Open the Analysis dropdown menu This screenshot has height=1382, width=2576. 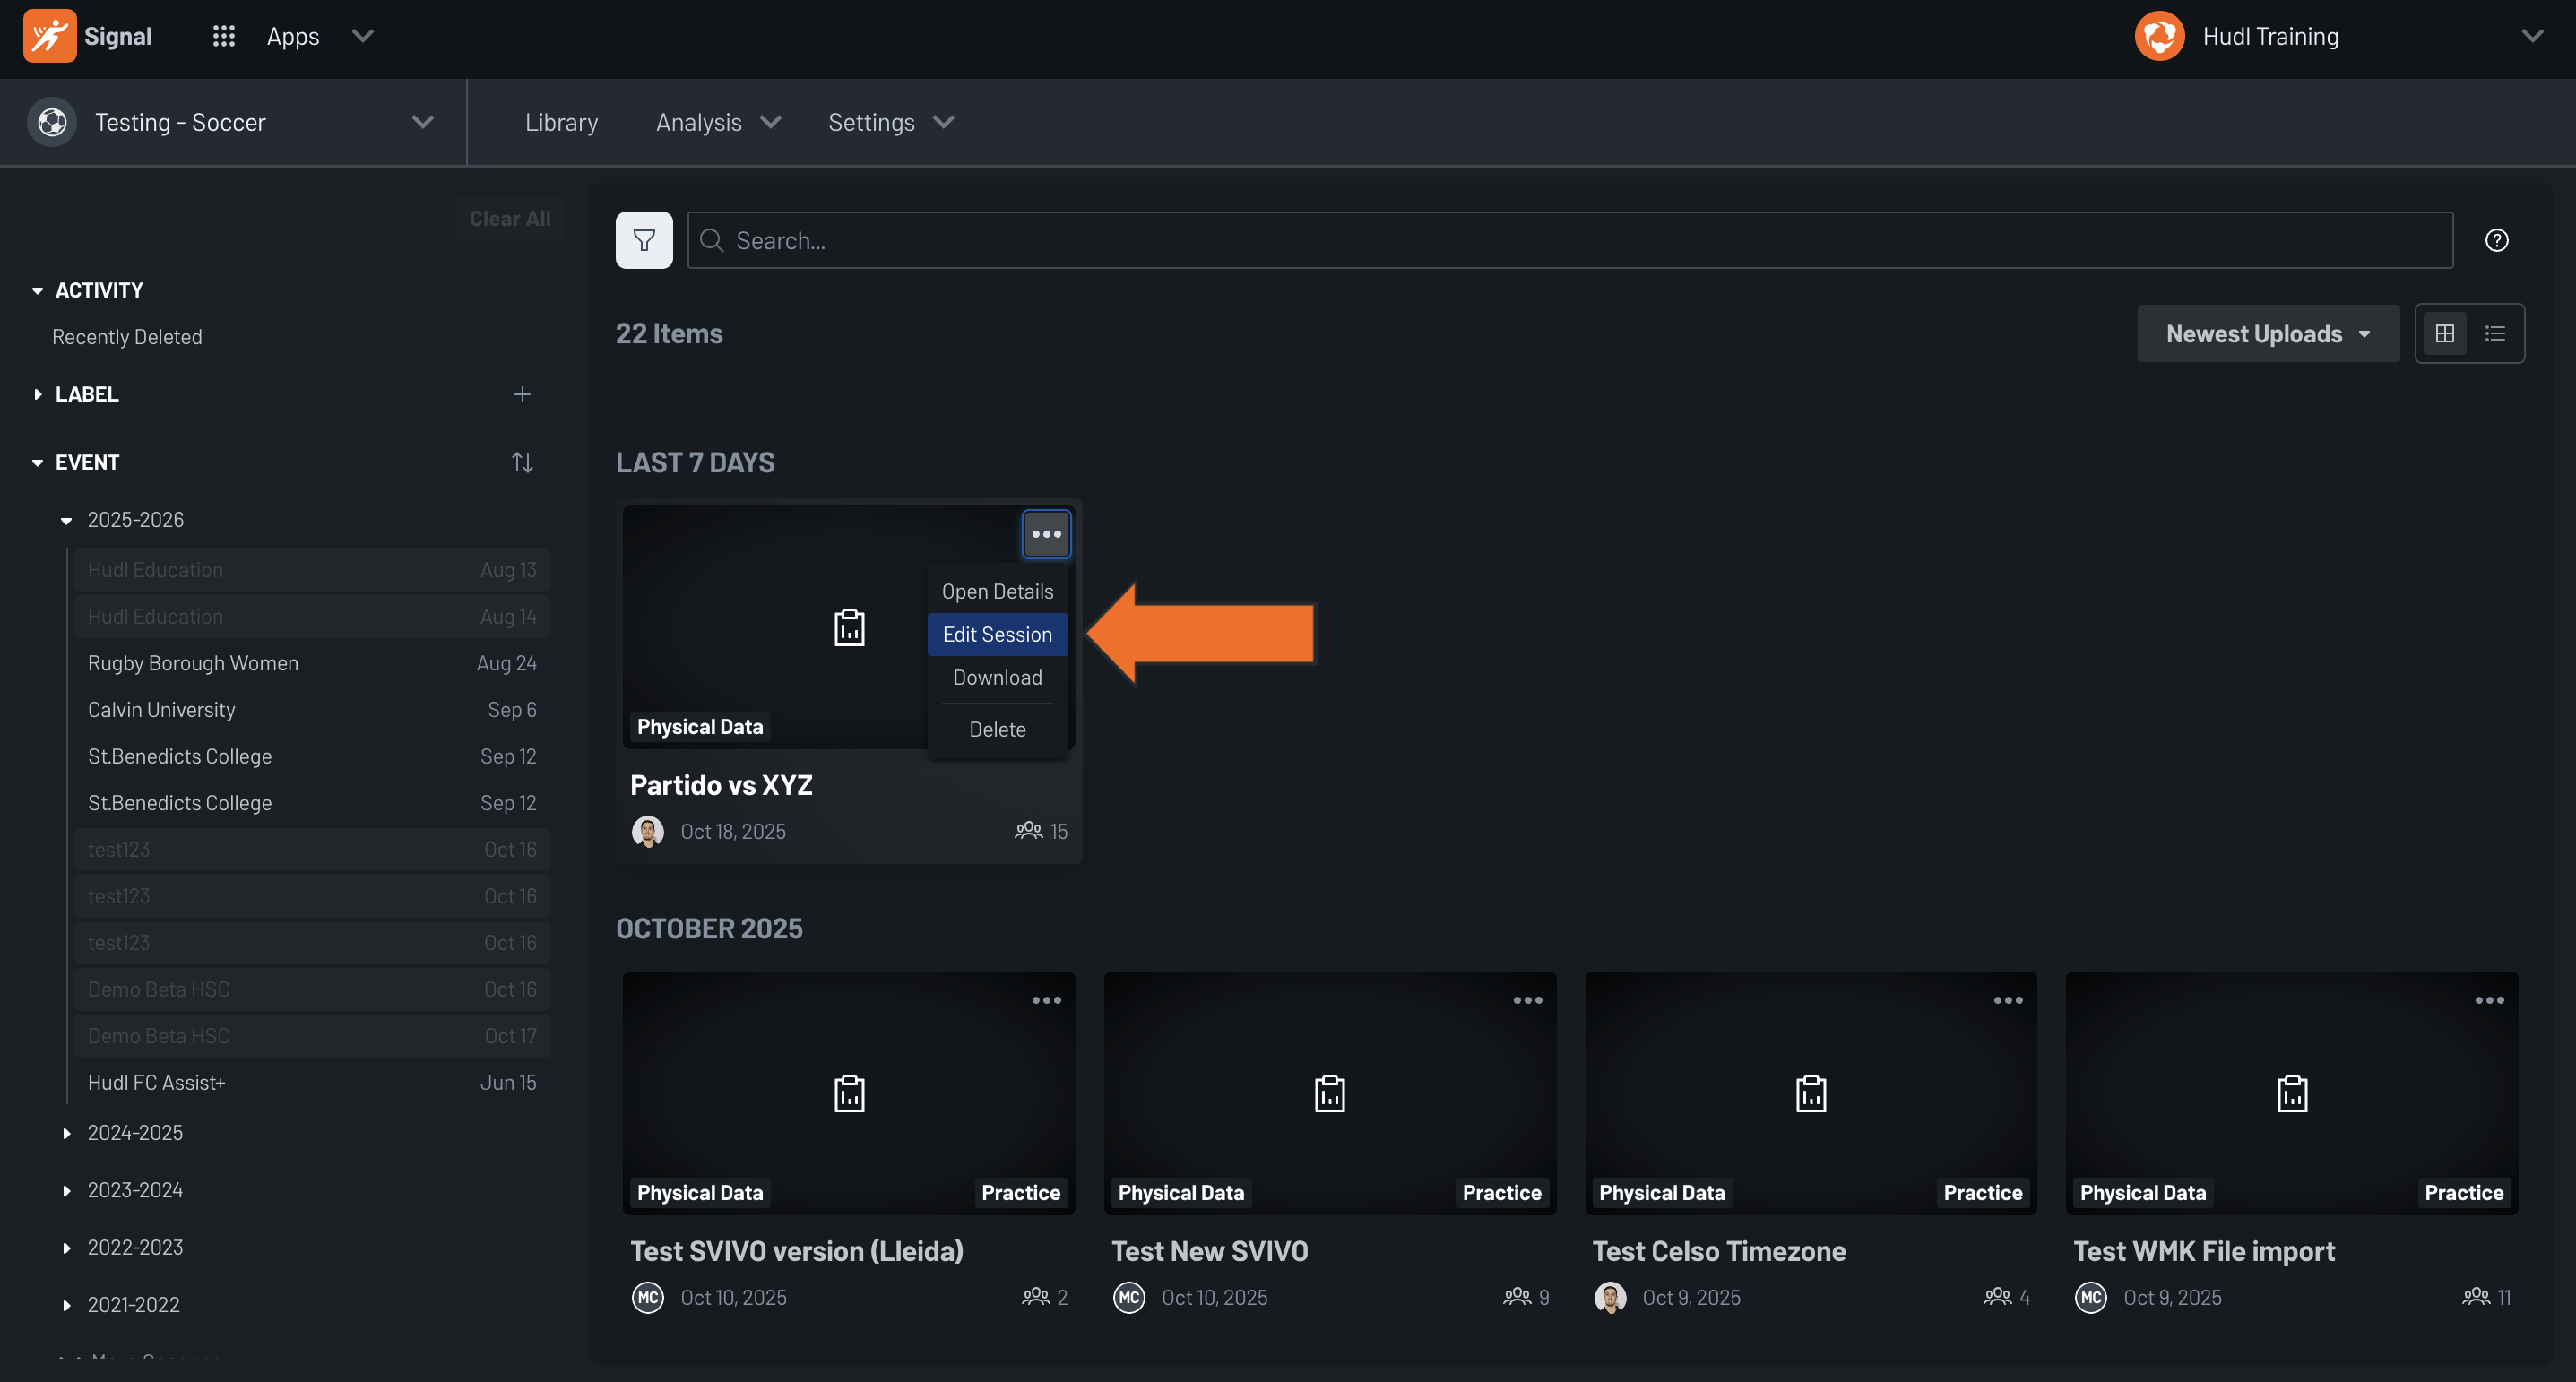[718, 122]
